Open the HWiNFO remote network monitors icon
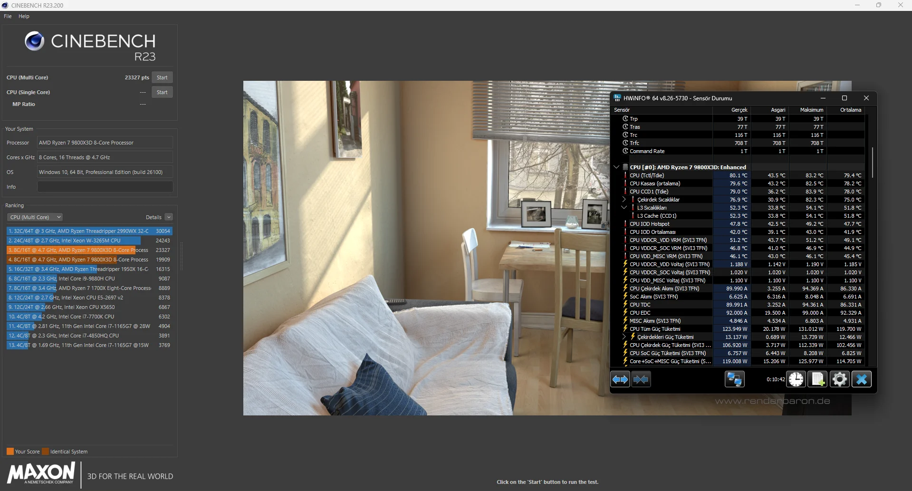Viewport: 912px width, 491px height. (734, 379)
